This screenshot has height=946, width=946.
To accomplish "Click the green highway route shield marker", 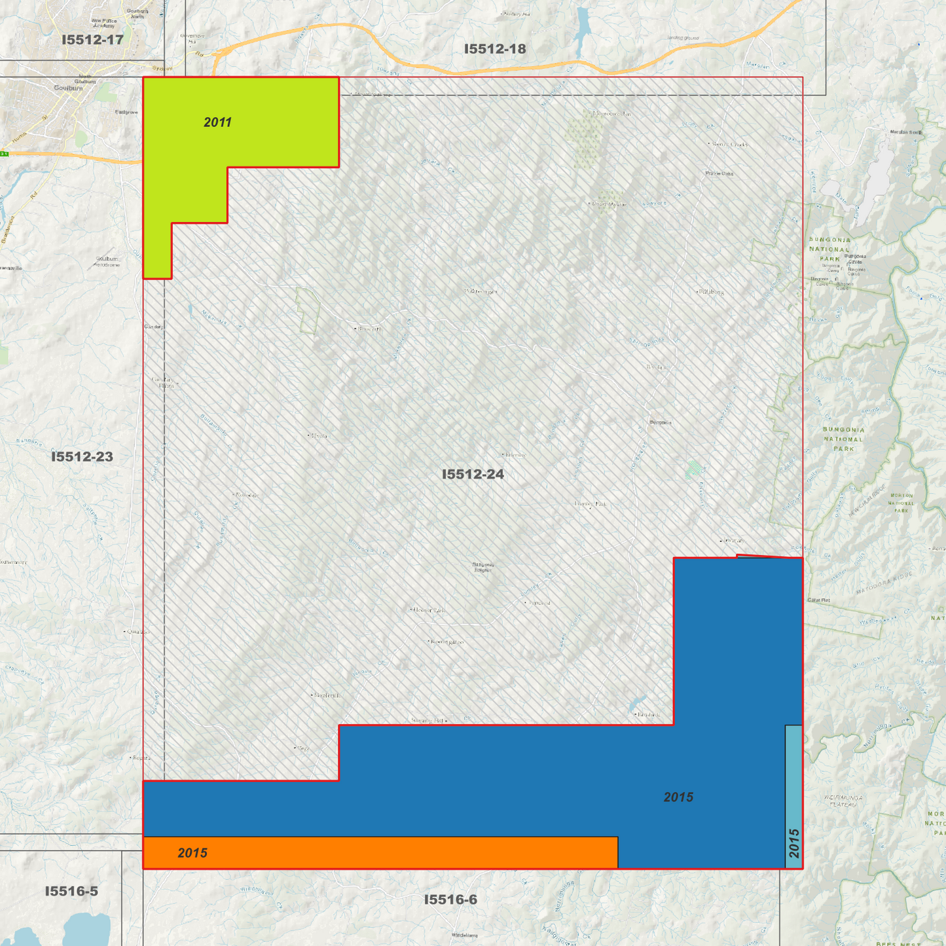I will (3, 154).
